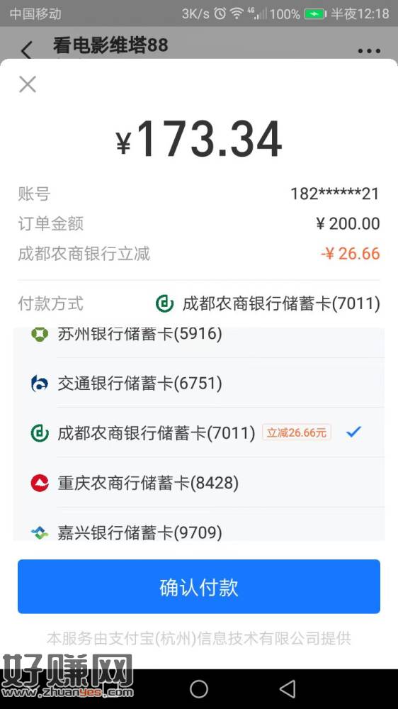Tap the Bank of Communications logo icon
Image resolution: width=398 pixels, height=709 pixels.
pyautogui.click(x=40, y=384)
